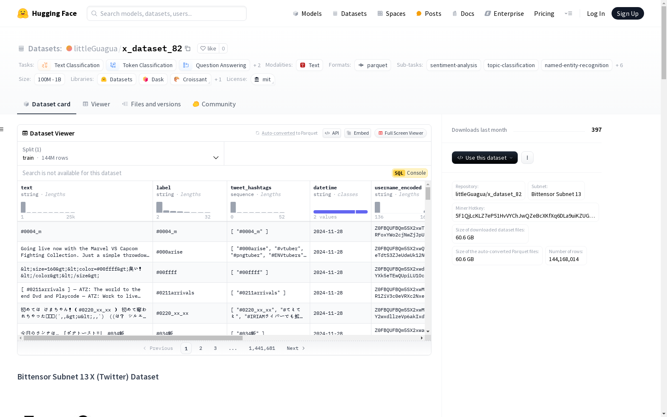
Task: Click the parquet format tag
Action: pyautogui.click(x=373, y=65)
